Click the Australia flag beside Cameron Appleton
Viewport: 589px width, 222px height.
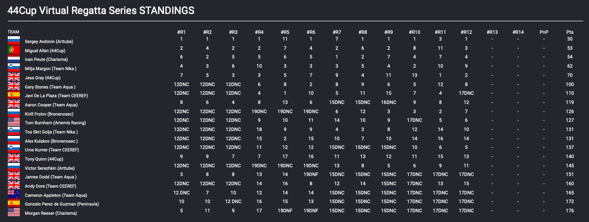[14, 195]
